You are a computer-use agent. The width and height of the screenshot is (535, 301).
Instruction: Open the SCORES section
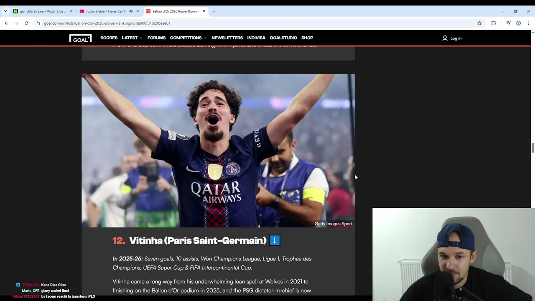[109, 38]
